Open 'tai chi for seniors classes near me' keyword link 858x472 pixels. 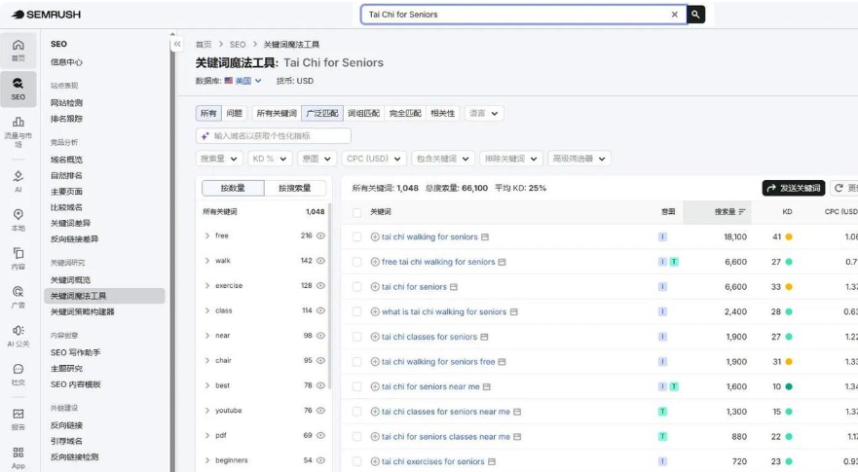[x=445, y=436]
